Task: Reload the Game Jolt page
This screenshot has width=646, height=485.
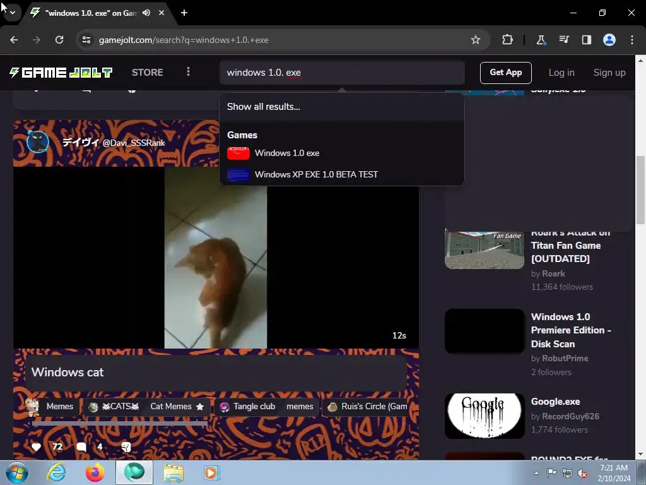Action: [59, 40]
